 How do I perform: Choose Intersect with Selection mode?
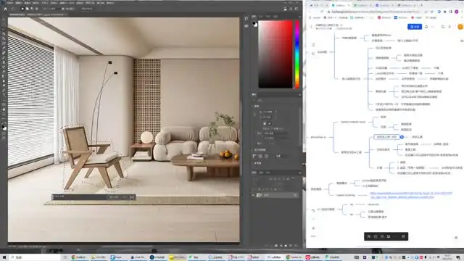[37, 9]
